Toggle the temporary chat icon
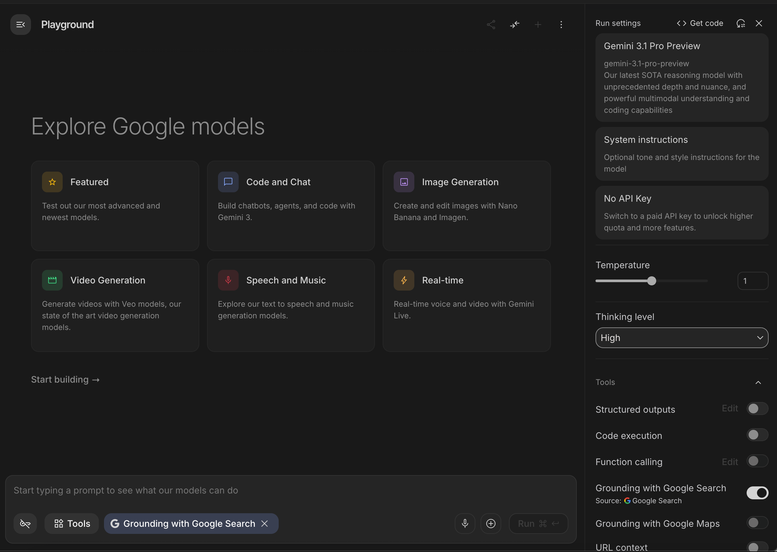Image resolution: width=777 pixels, height=552 pixels. (25, 524)
